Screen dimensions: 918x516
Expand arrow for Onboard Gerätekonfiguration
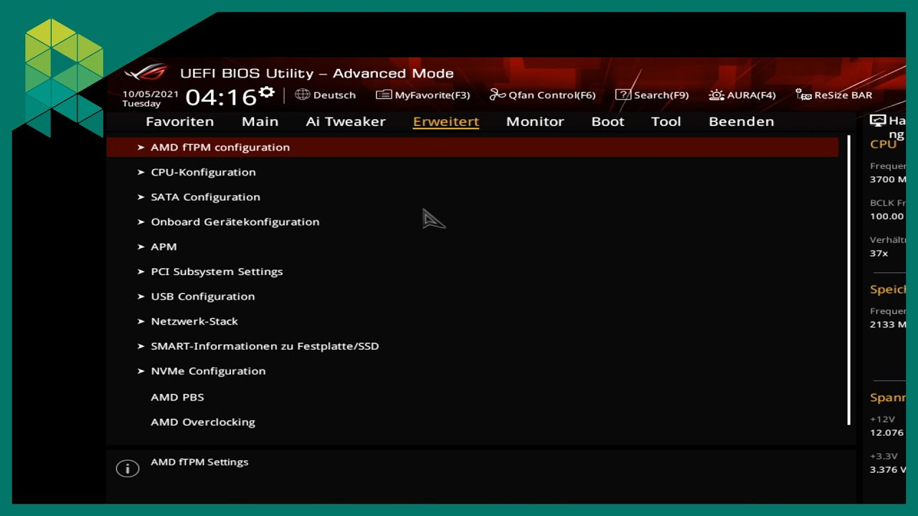pos(141,221)
